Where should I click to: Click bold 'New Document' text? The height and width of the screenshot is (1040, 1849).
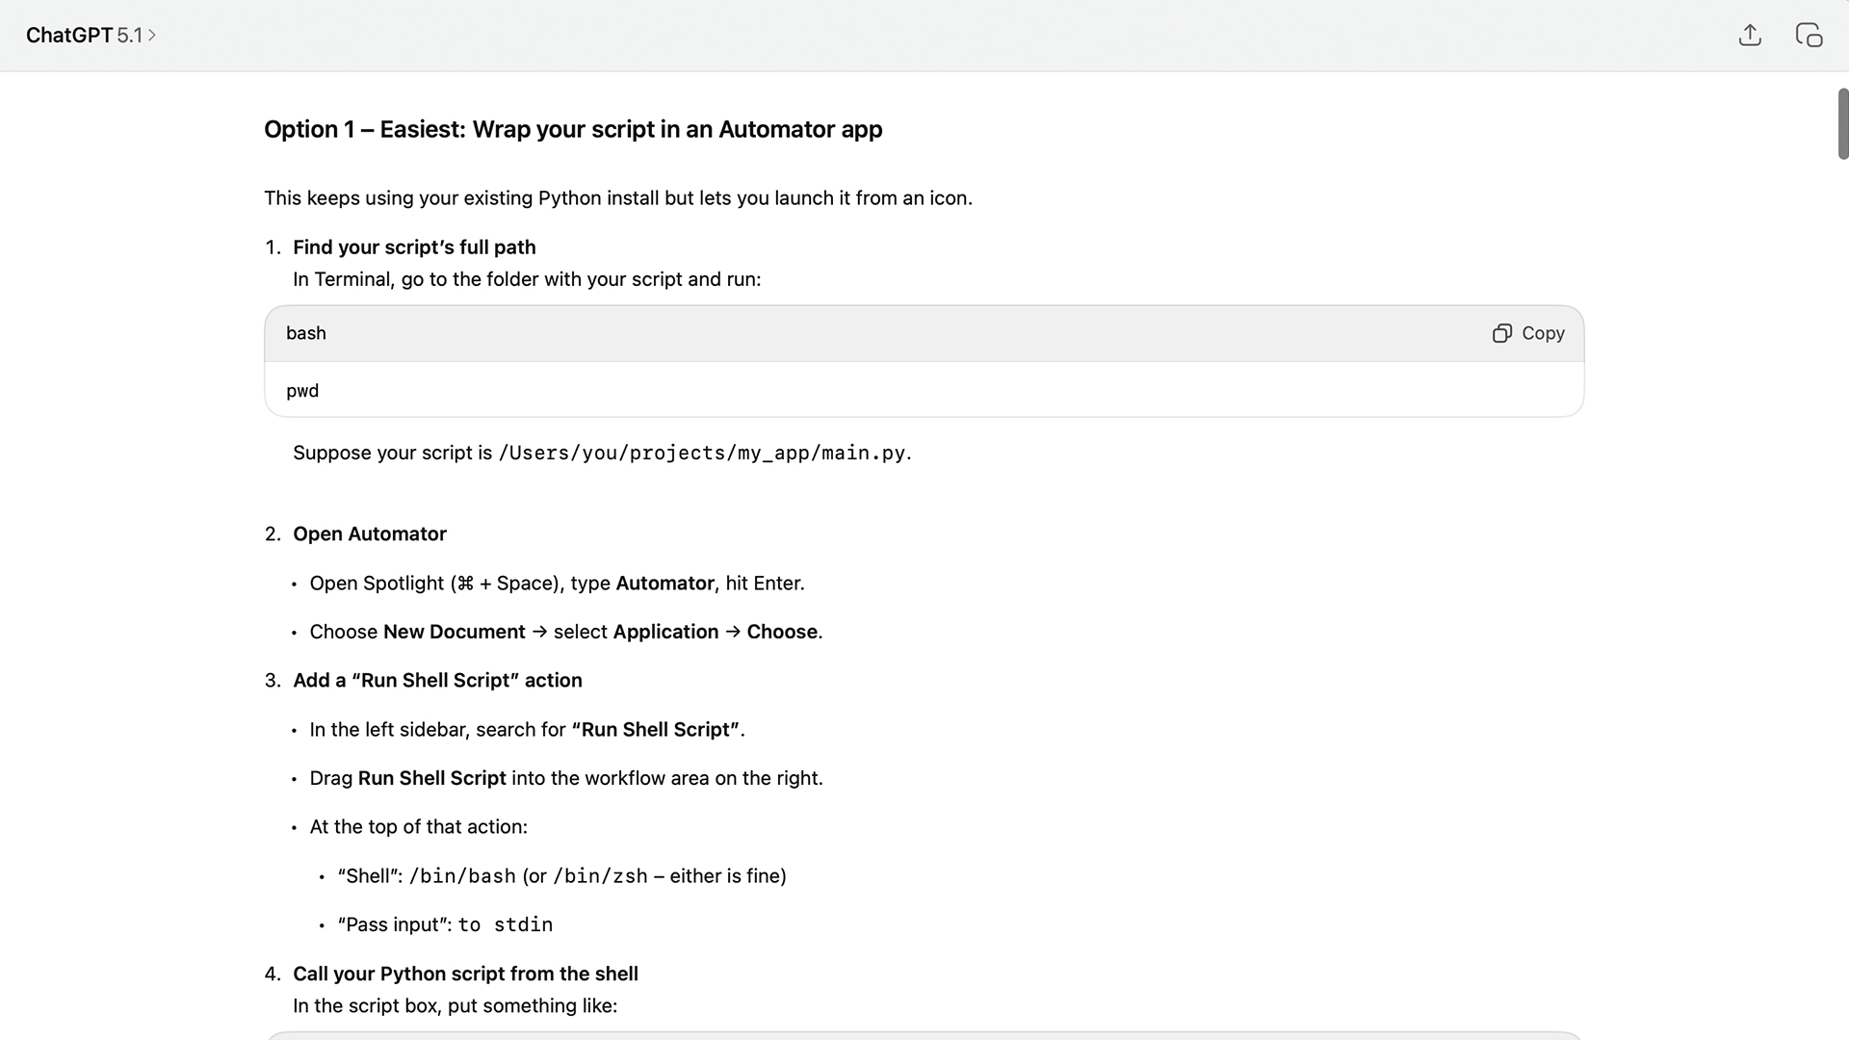point(454,633)
